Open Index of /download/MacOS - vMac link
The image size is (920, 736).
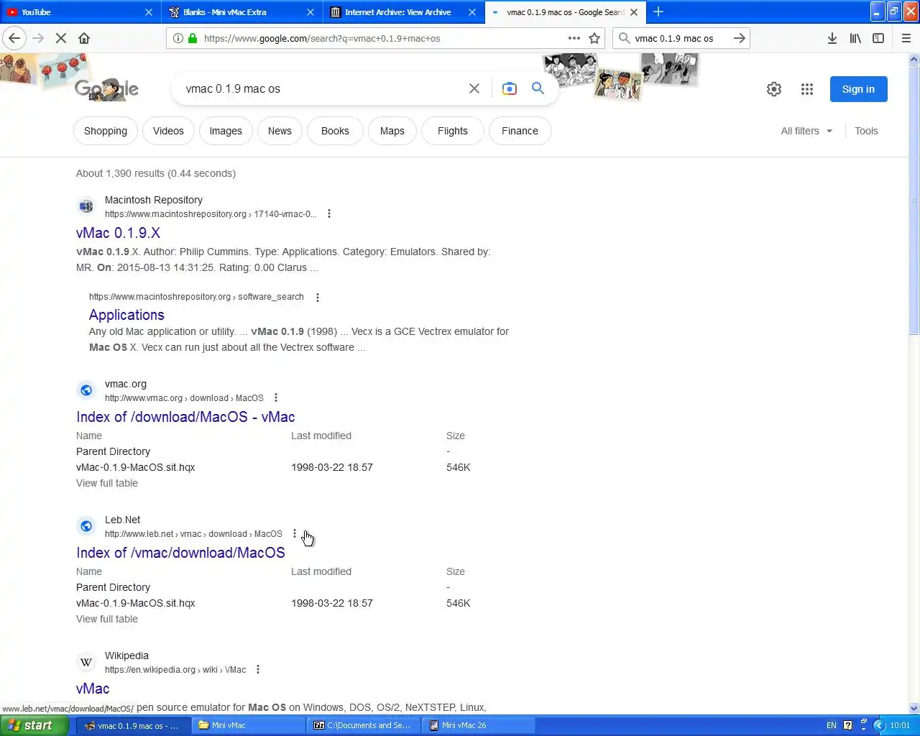tap(185, 417)
